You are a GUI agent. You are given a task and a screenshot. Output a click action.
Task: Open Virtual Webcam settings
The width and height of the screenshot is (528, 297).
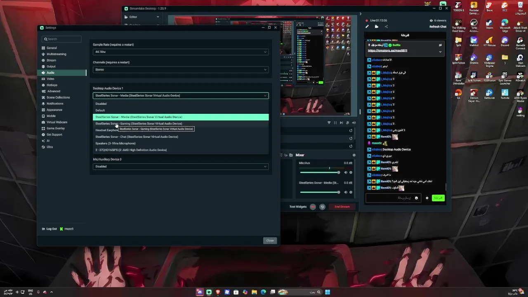(57, 122)
